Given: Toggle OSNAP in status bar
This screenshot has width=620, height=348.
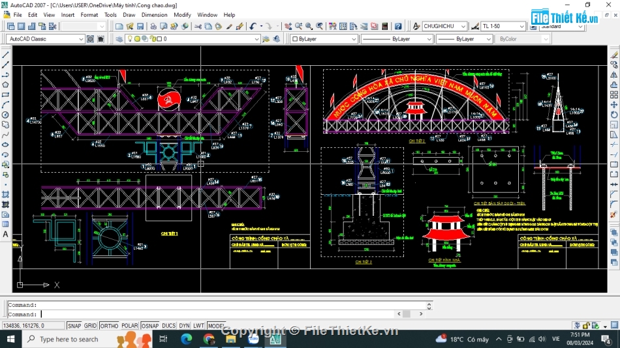Looking at the screenshot, I should [150, 326].
